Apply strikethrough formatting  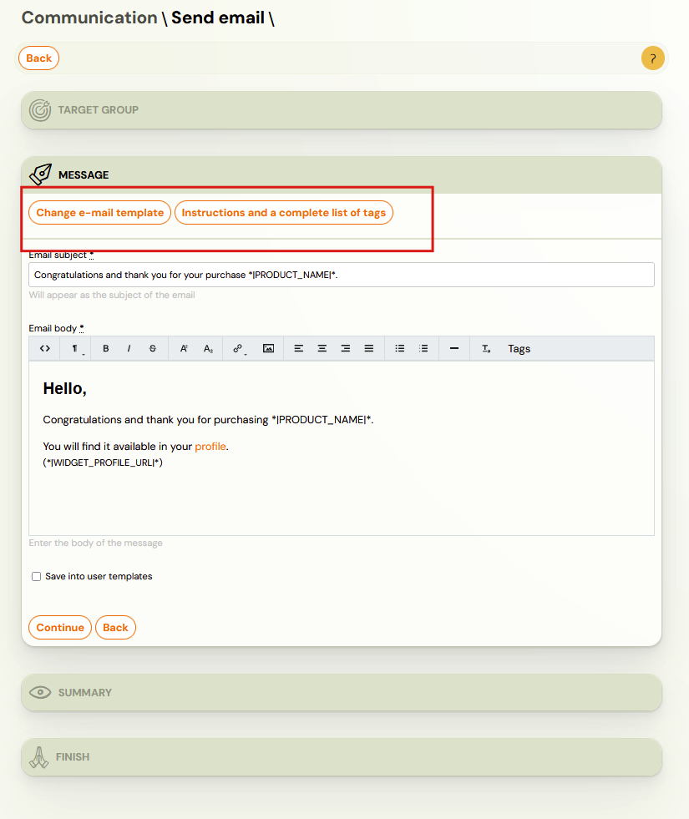pos(152,348)
